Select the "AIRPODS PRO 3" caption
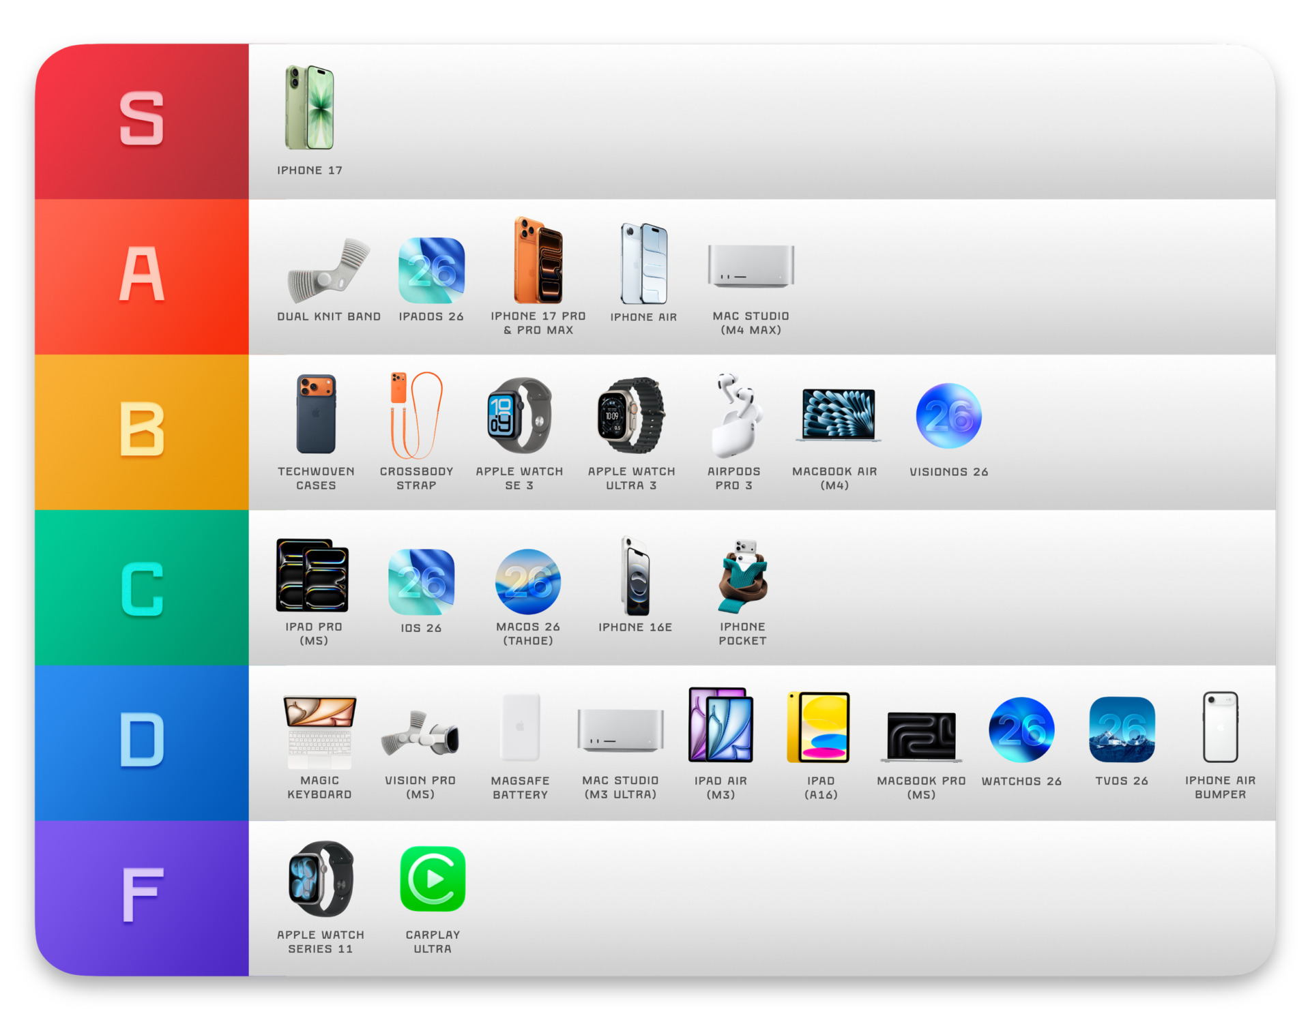Screen dimensions: 1310x1020 tap(734, 479)
